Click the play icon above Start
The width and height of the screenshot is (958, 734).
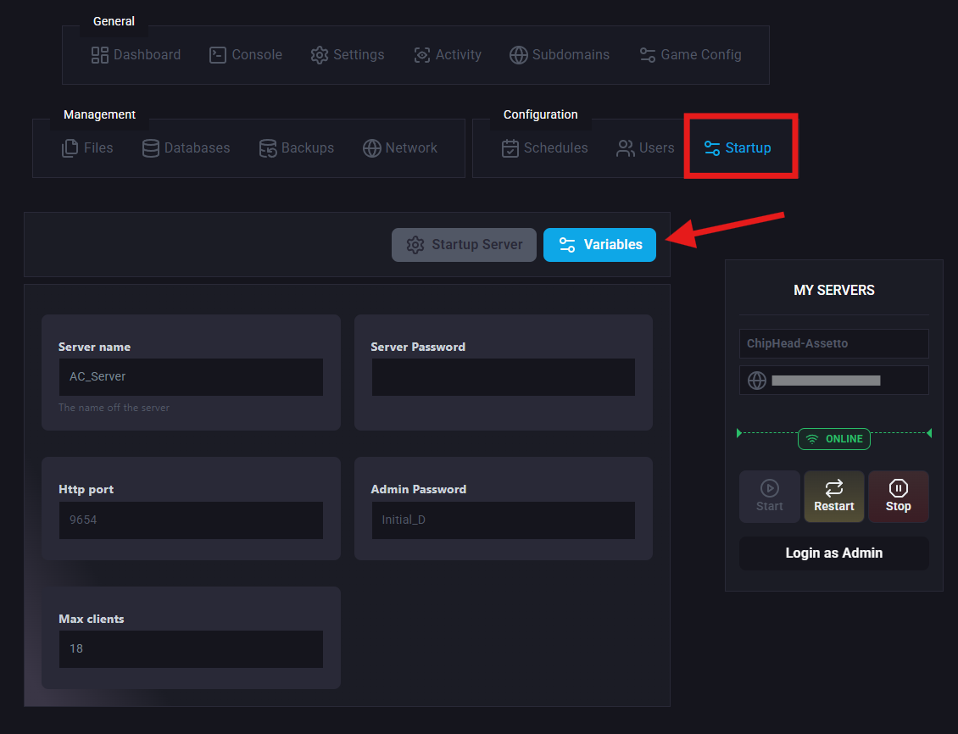pos(770,488)
